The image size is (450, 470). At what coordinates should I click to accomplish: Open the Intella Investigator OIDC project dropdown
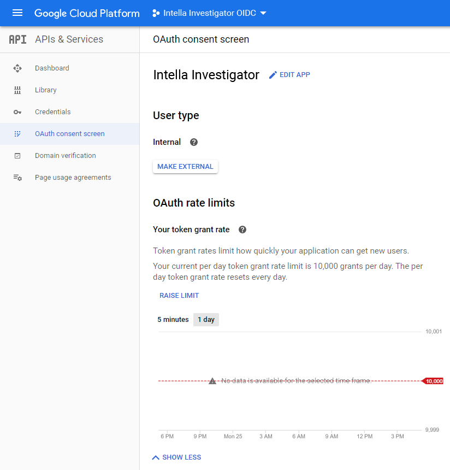tap(209, 13)
